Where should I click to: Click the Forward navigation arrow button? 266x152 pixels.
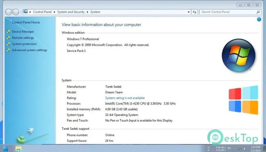16,12
